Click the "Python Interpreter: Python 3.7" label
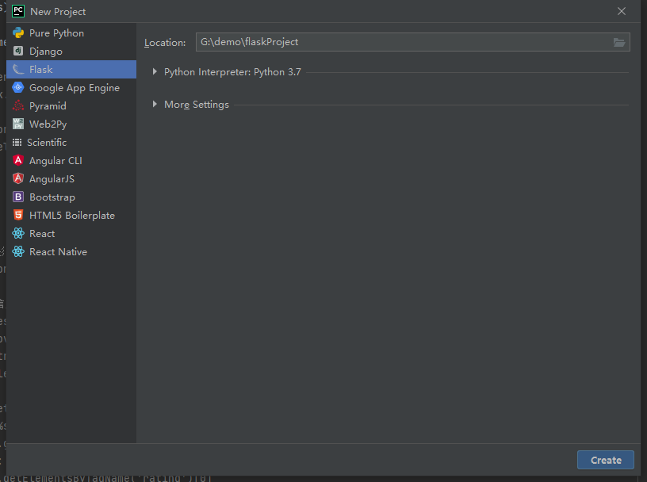647x482 pixels. 233,72
